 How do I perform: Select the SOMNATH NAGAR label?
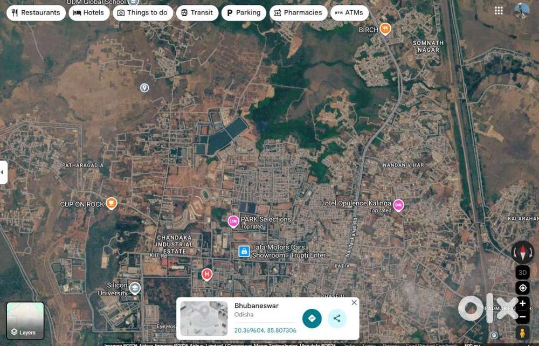(x=428, y=46)
